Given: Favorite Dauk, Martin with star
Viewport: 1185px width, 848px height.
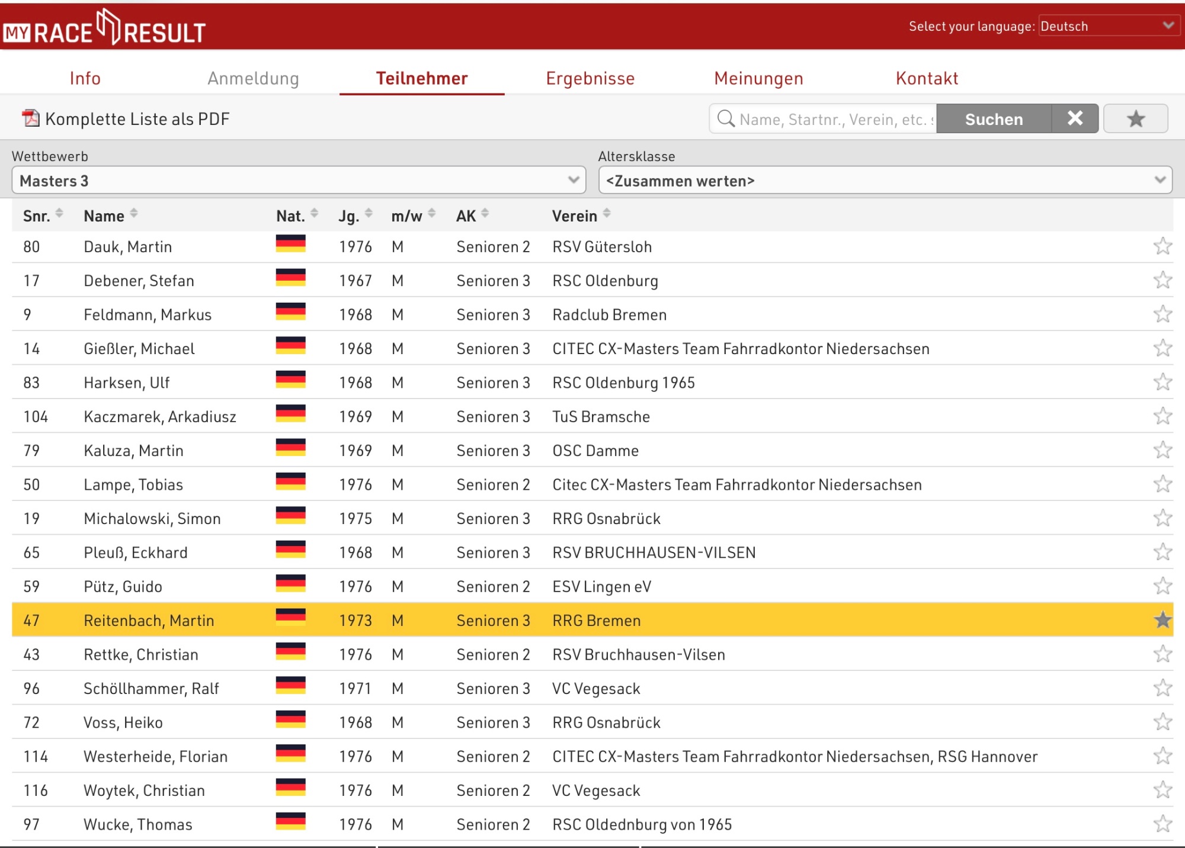Looking at the screenshot, I should coord(1162,246).
